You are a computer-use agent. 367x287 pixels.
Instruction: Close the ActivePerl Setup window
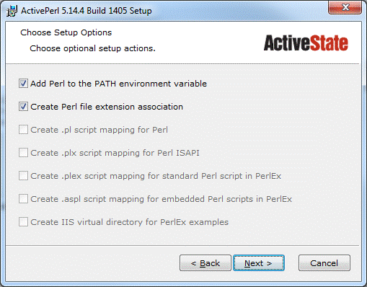pos(345,7)
